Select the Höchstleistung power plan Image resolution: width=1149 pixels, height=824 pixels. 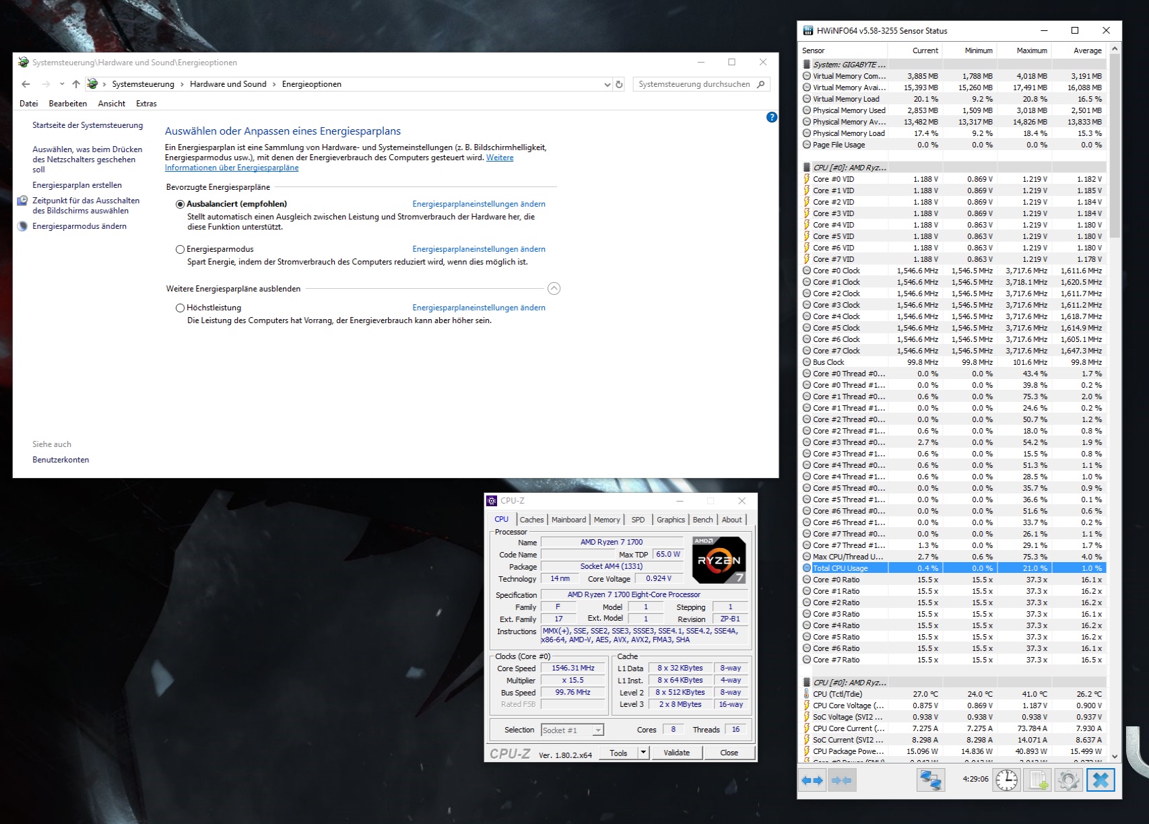(x=180, y=308)
